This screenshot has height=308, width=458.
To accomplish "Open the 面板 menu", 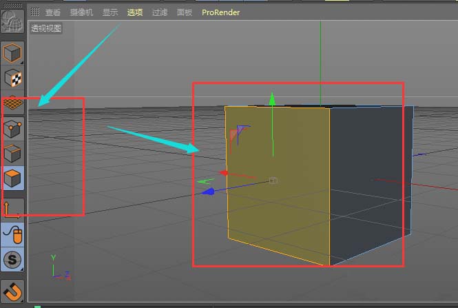I will (185, 12).
